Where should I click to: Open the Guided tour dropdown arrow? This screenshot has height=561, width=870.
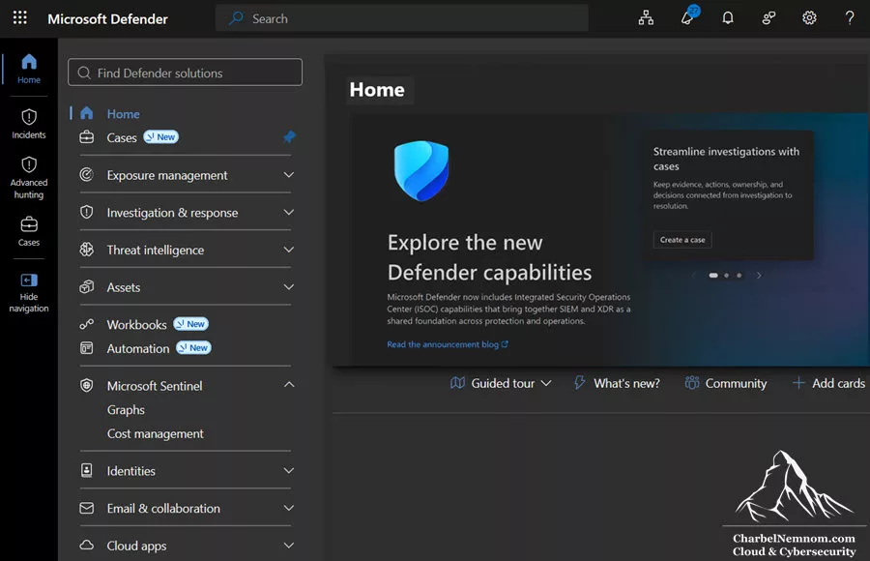[x=546, y=383]
